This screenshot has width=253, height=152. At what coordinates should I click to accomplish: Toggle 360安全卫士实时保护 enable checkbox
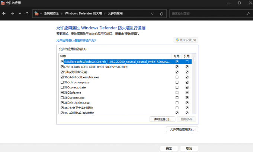(62, 108)
